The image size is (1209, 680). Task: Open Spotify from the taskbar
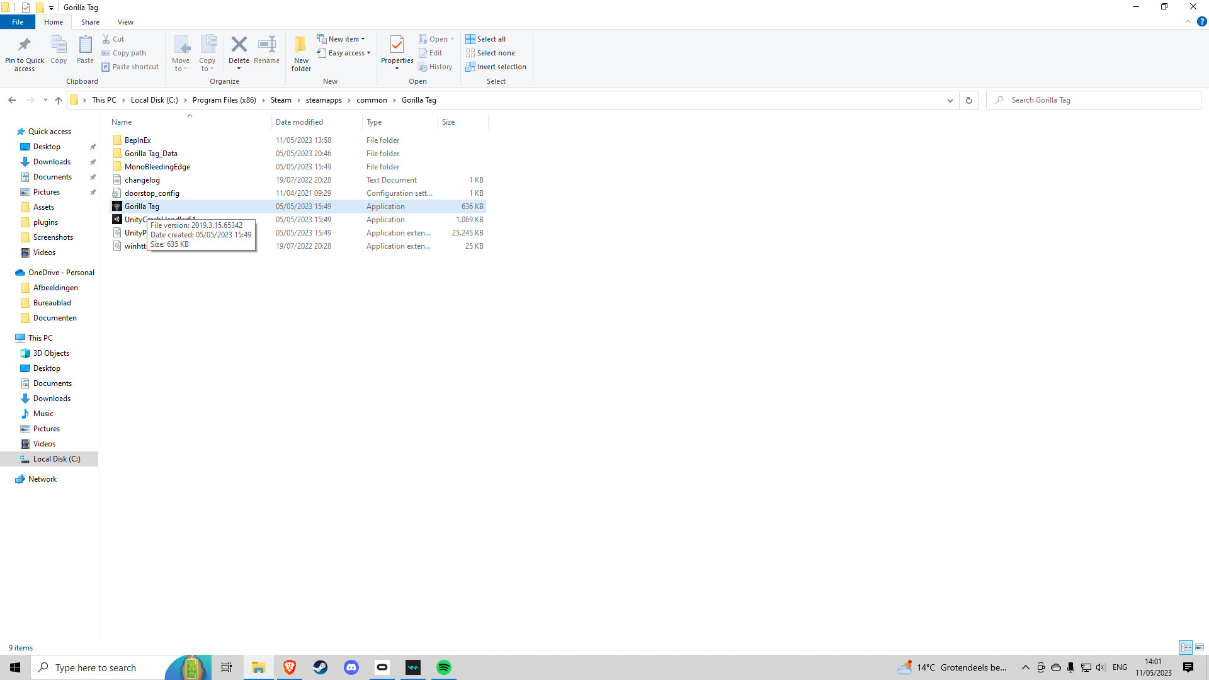pyautogui.click(x=444, y=667)
